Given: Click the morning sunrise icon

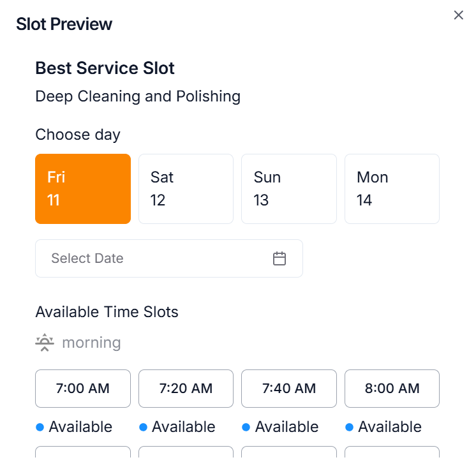Looking at the screenshot, I should (44, 343).
